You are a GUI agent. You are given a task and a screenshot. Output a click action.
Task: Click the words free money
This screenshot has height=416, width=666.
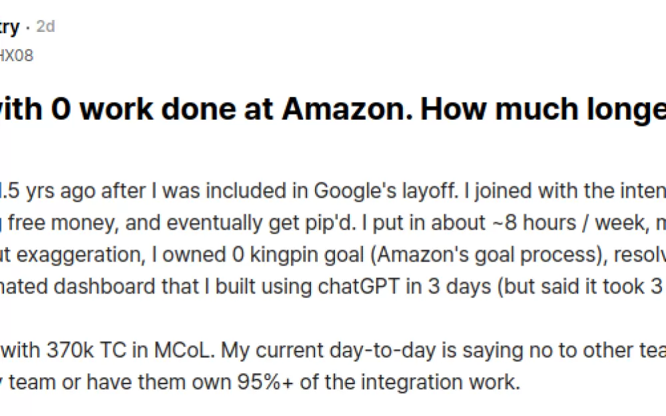63,223
